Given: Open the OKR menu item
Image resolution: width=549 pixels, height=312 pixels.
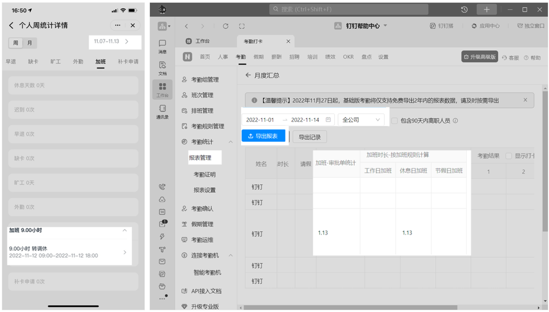Looking at the screenshot, I should [348, 57].
